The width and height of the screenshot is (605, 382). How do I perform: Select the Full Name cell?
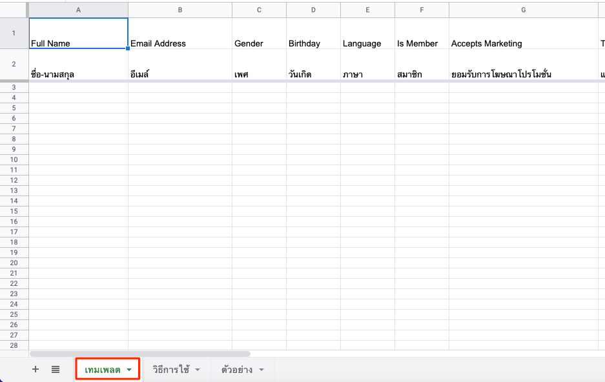point(78,33)
